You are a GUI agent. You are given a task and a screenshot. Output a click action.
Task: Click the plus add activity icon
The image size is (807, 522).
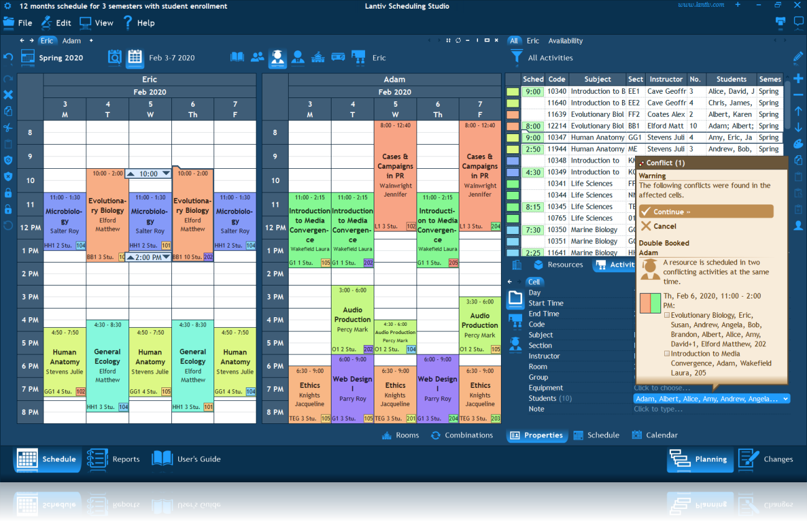(x=798, y=79)
